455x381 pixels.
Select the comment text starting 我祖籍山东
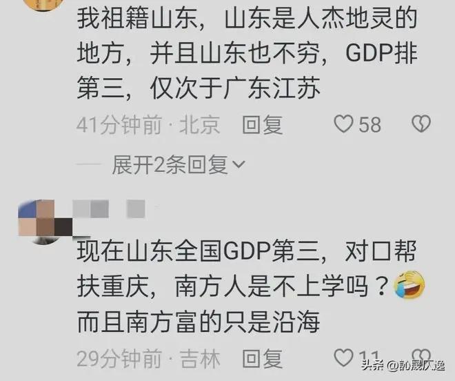(247, 54)
